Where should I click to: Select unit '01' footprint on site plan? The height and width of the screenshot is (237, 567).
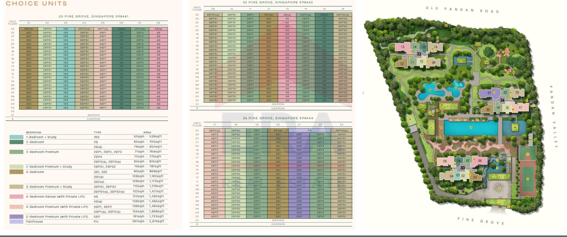[475, 177]
